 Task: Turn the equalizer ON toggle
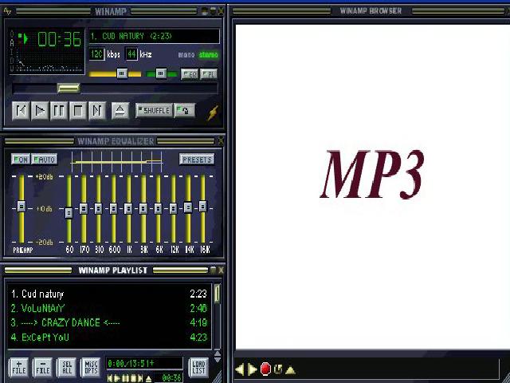[21, 160]
